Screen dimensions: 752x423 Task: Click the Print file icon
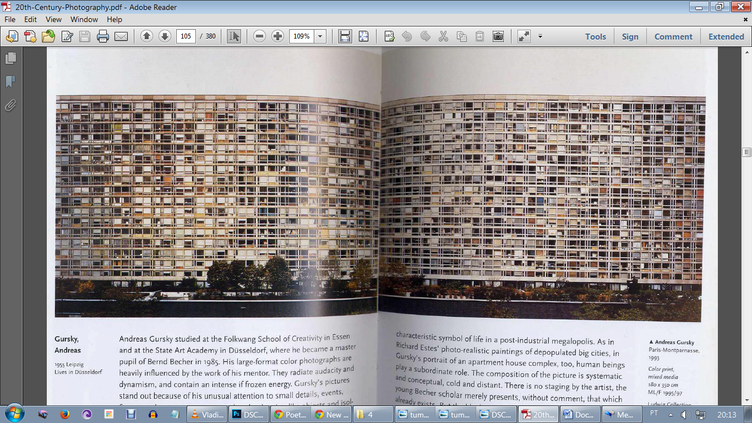[103, 36]
